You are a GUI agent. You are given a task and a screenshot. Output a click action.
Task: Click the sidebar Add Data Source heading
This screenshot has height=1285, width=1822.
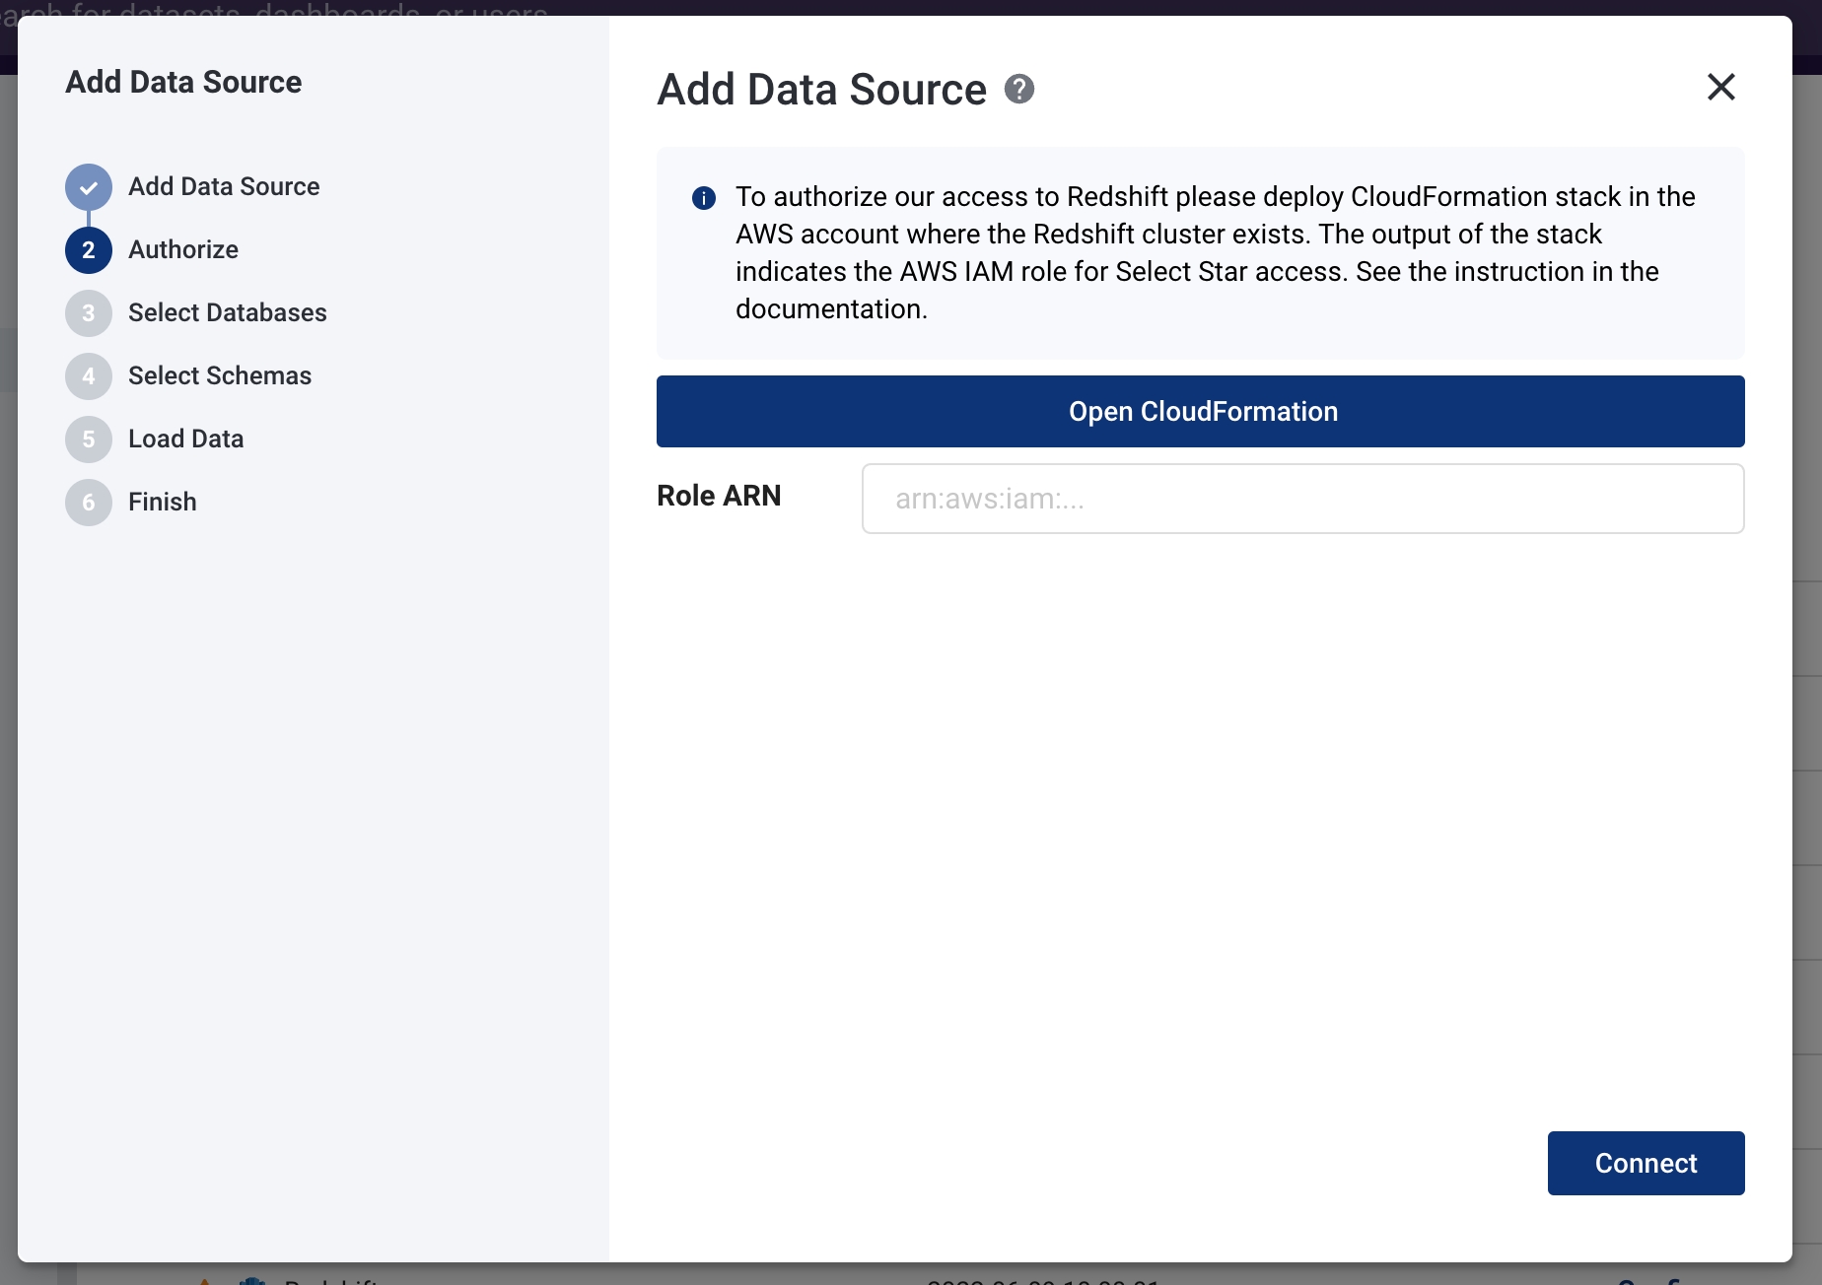pyautogui.click(x=183, y=82)
